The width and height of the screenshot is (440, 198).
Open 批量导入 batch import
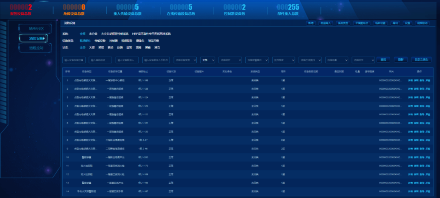click(325, 23)
